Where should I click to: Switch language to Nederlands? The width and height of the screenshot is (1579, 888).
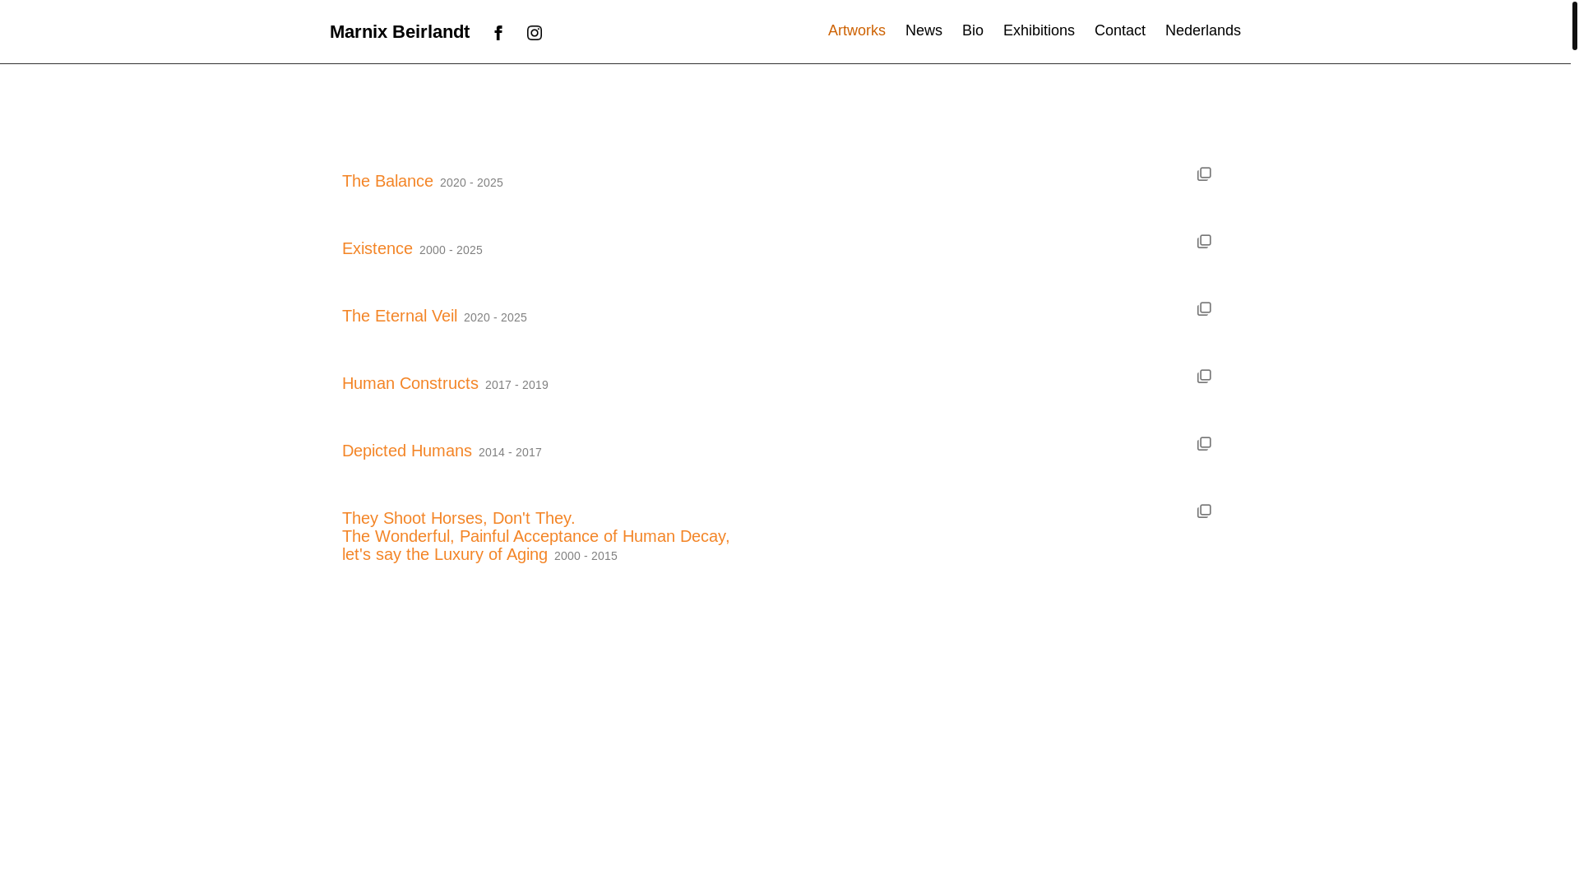point(1202,30)
